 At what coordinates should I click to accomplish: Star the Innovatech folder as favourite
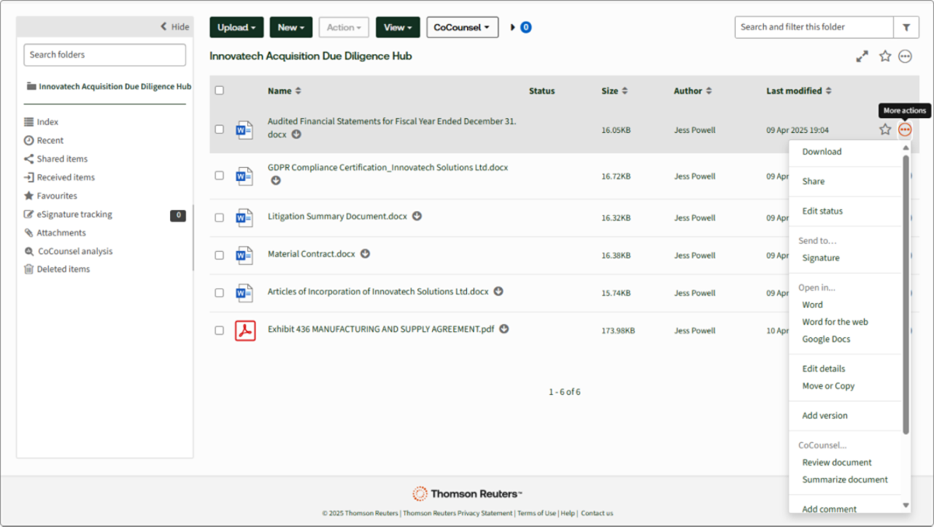pos(885,56)
